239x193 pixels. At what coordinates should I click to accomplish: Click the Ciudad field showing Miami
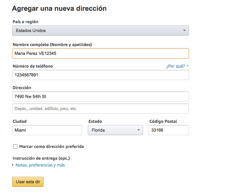click(47, 130)
